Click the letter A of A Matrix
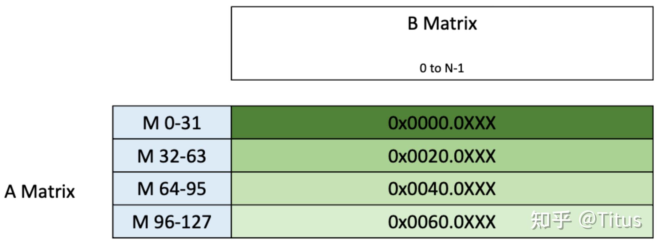This screenshot has width=659, height=247. 10,191
